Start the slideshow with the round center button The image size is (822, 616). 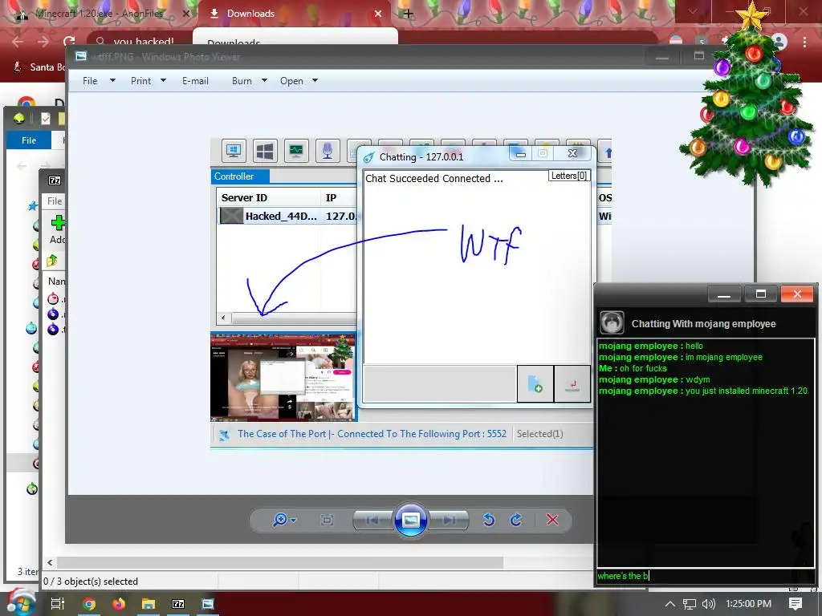click(x=410, y=520)
